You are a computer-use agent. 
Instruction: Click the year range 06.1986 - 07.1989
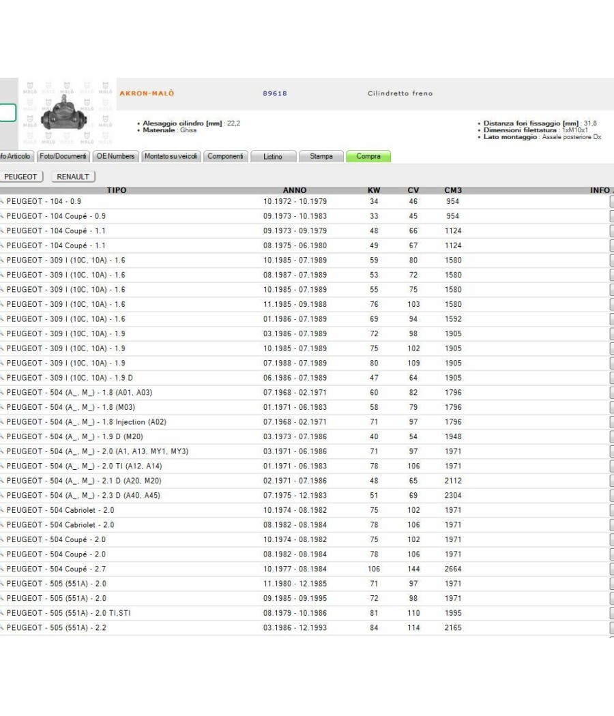[295, 378]
